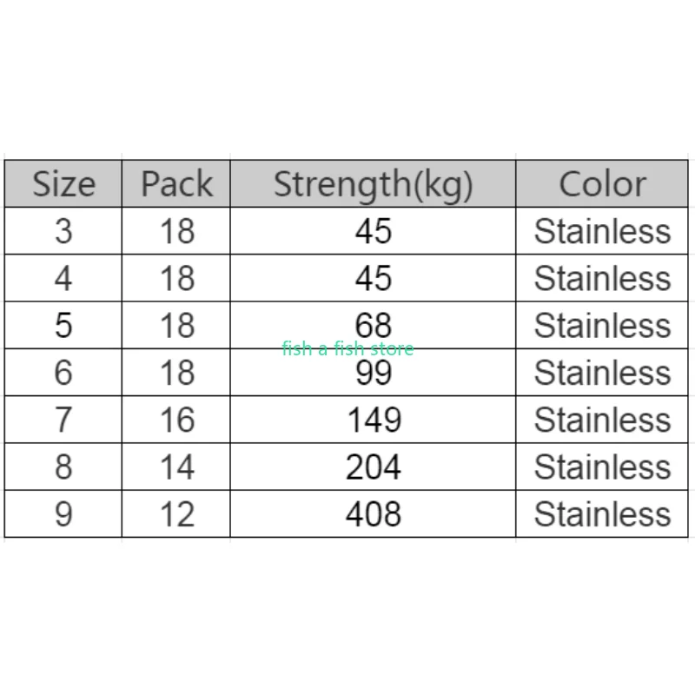Image resolution: width=695 pixels, height=695 pixels.
Task: Click the Strength 408 cell
Action: tap(373, 514)
